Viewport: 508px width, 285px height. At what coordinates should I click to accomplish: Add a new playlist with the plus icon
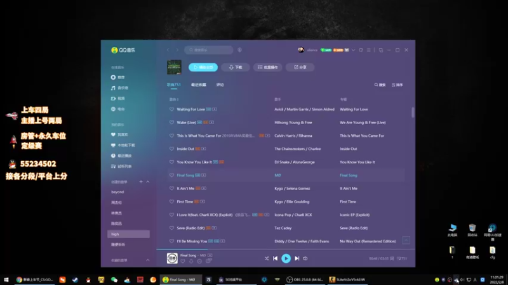pos(141,182)
